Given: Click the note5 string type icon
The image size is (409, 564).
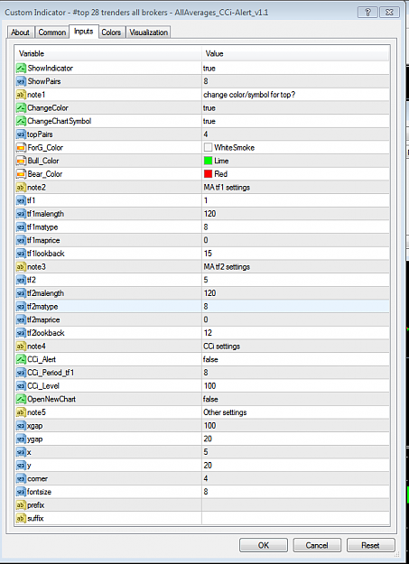Looking at the screenshot, I should click(21, 412).
